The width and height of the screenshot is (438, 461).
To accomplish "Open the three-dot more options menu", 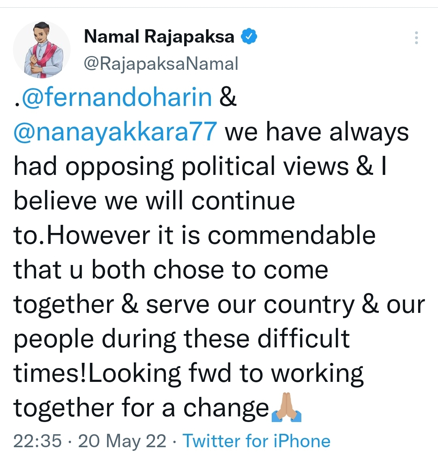I will pyautogui.click(x=416, y=38).
